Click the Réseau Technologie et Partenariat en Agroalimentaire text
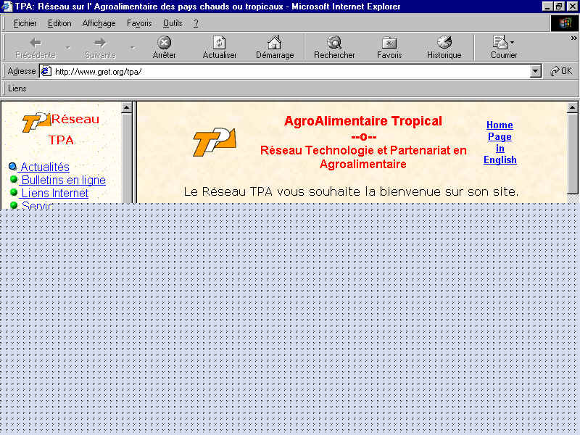The height and width of the screenshot is (435, 580). click(363, 157)
